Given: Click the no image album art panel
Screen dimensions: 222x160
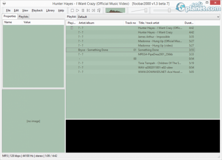Looking at the screenshot, I should [x=33, y=121].
